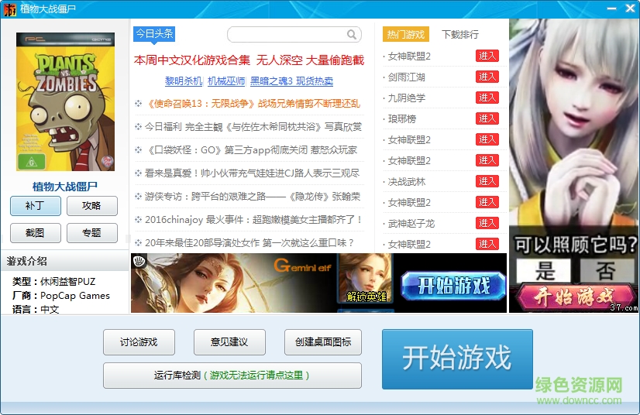
Task: Focus the search input field
Action: coord(287,35)
